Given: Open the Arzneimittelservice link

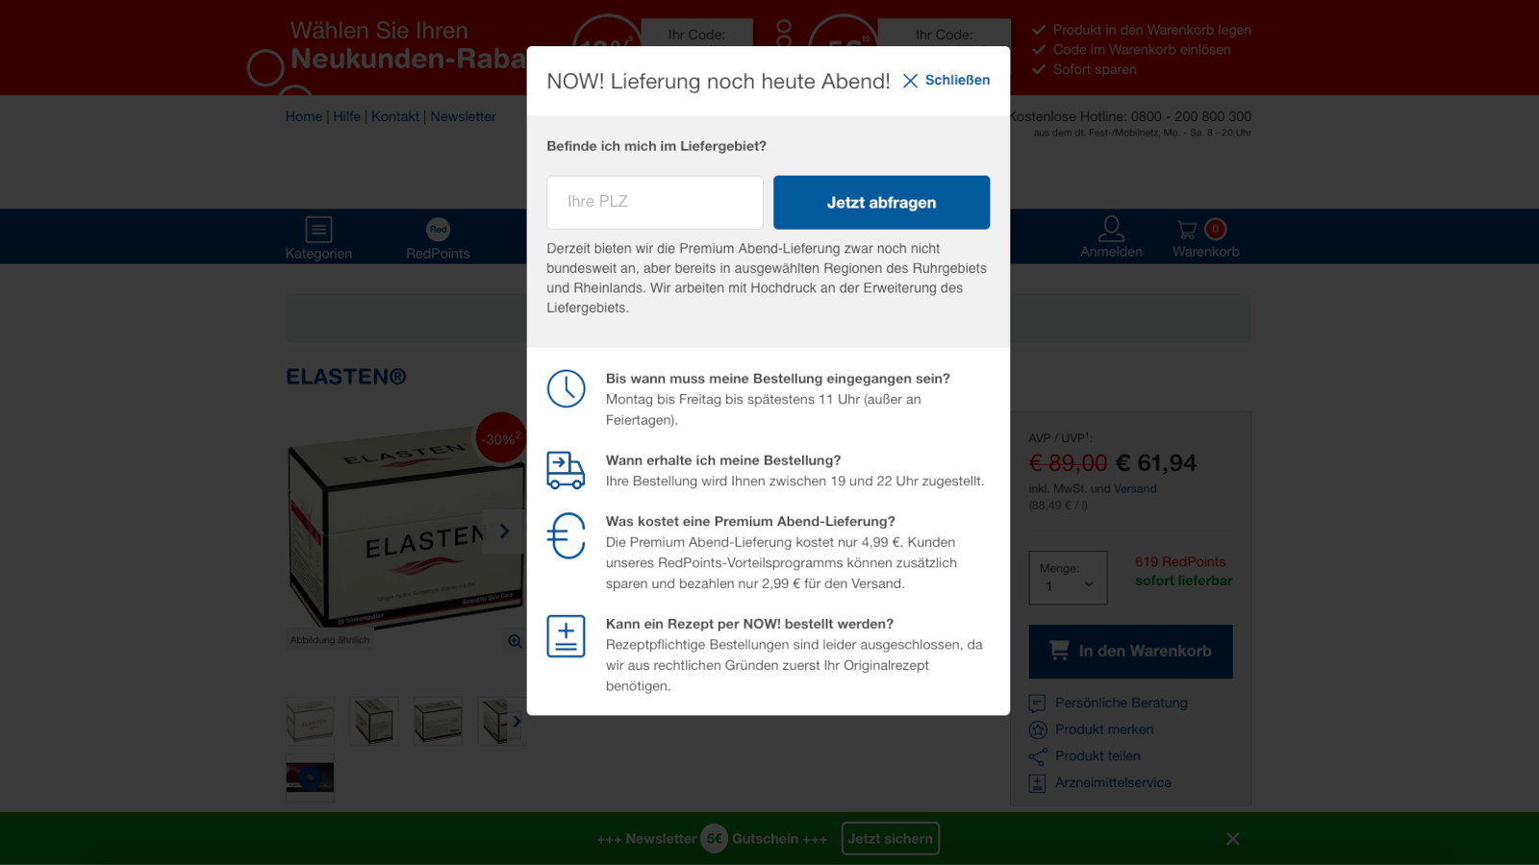Looking at the screenshot, I should (x=1112, y=782).
